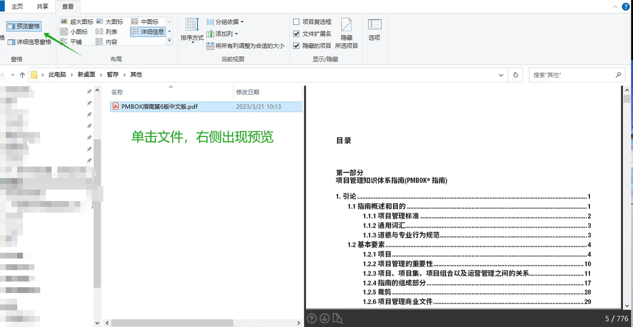
Task: Click the search magnifier icon
Action: click(618, 75)
